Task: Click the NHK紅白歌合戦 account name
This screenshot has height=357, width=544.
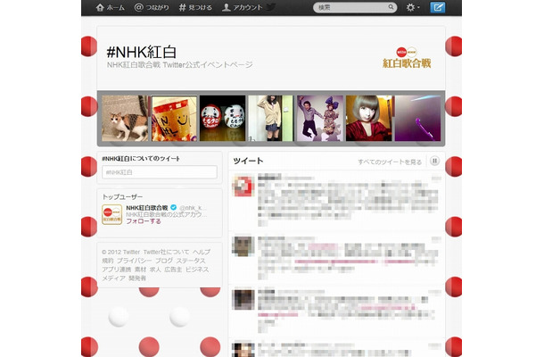Action: point(147,208)
